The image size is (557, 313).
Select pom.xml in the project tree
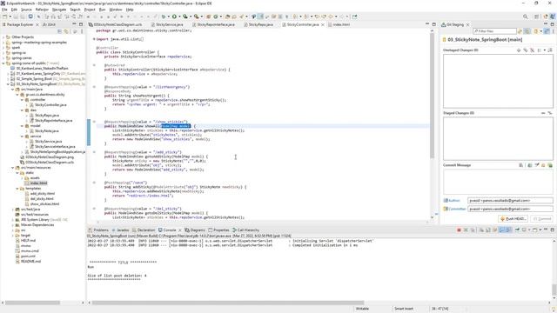(x=28, y=256)
